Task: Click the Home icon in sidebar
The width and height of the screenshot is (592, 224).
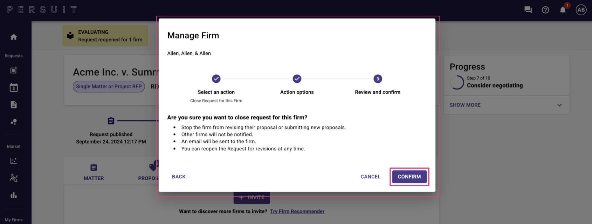Action: pyautogui.click(x=14, y=37)
